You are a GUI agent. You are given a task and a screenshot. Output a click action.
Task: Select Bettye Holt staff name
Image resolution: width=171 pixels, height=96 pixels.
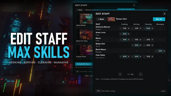click(100, 44)
